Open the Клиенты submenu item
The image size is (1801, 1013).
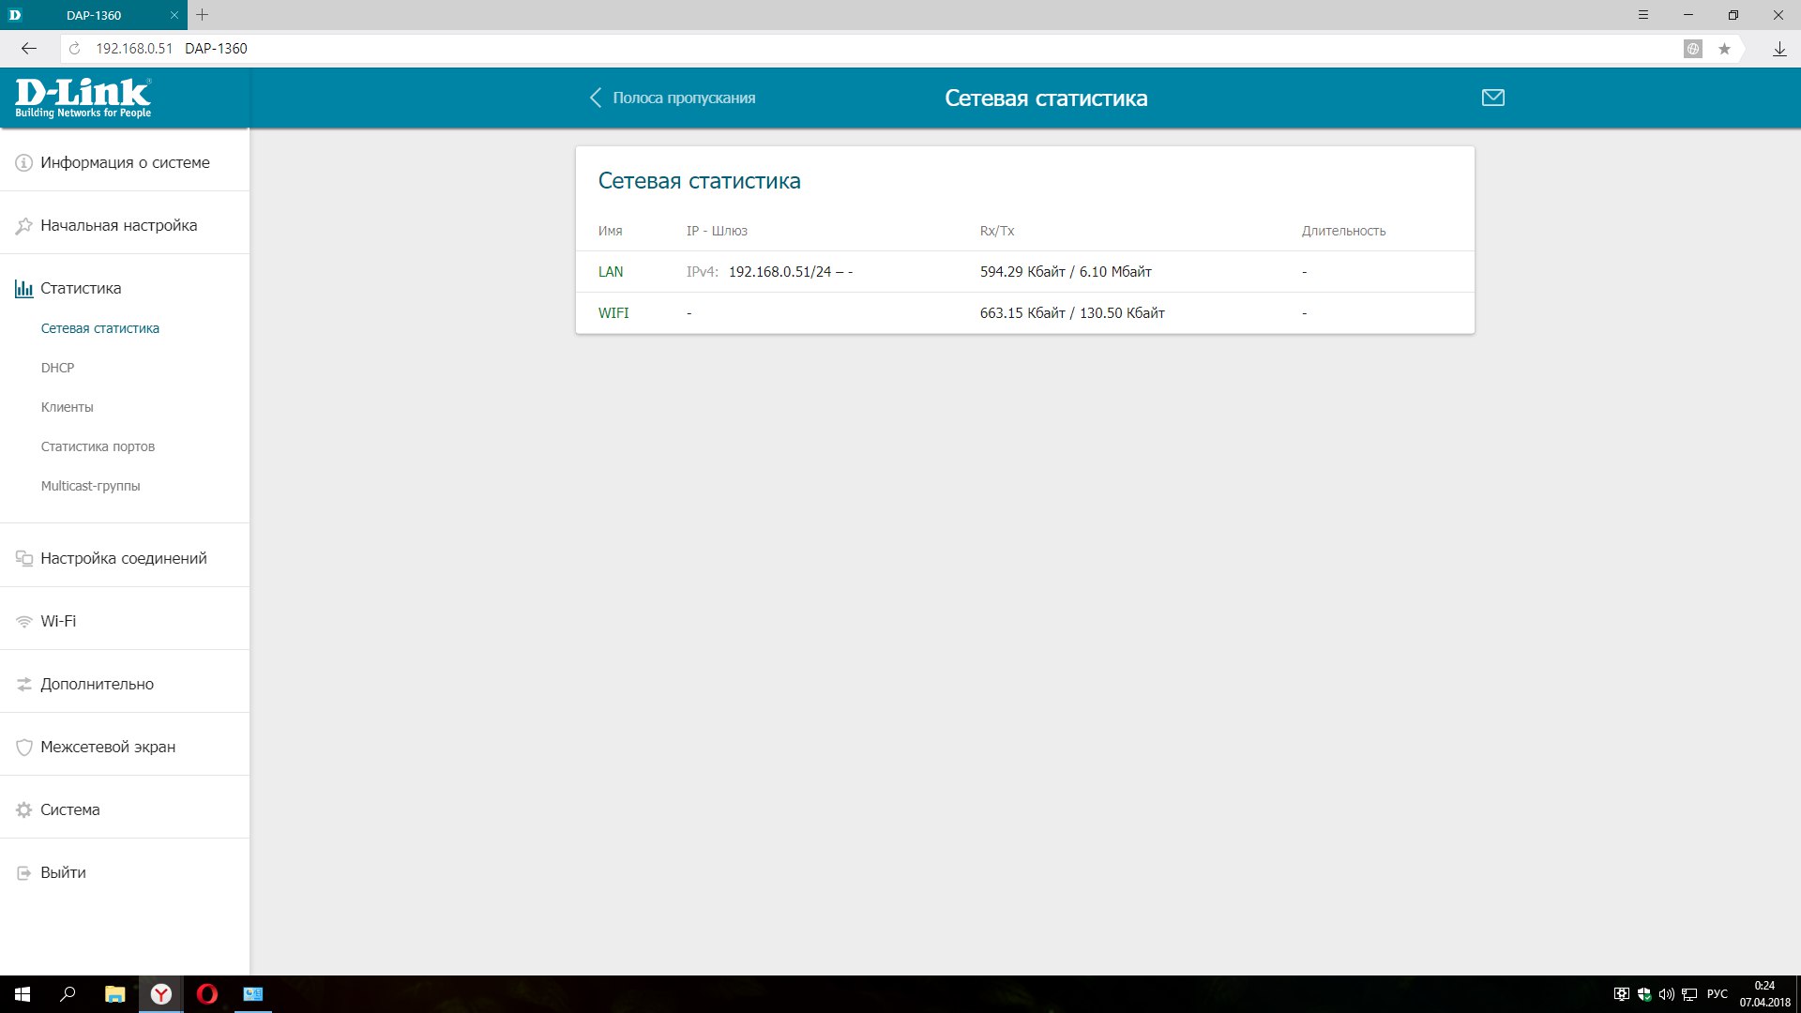(x=67, y=407)
